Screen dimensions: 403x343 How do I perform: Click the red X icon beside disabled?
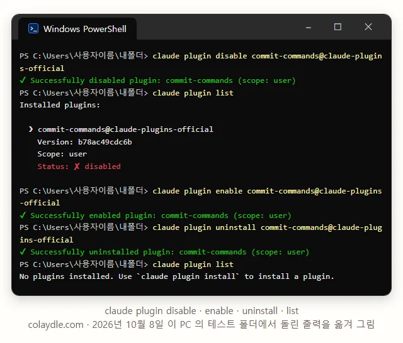click(x=77, y=166)
